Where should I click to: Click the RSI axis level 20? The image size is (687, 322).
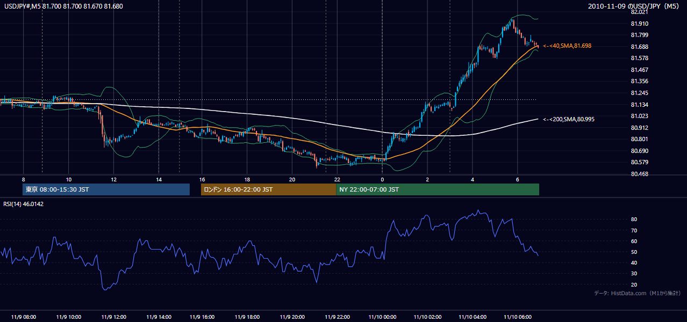634,284
